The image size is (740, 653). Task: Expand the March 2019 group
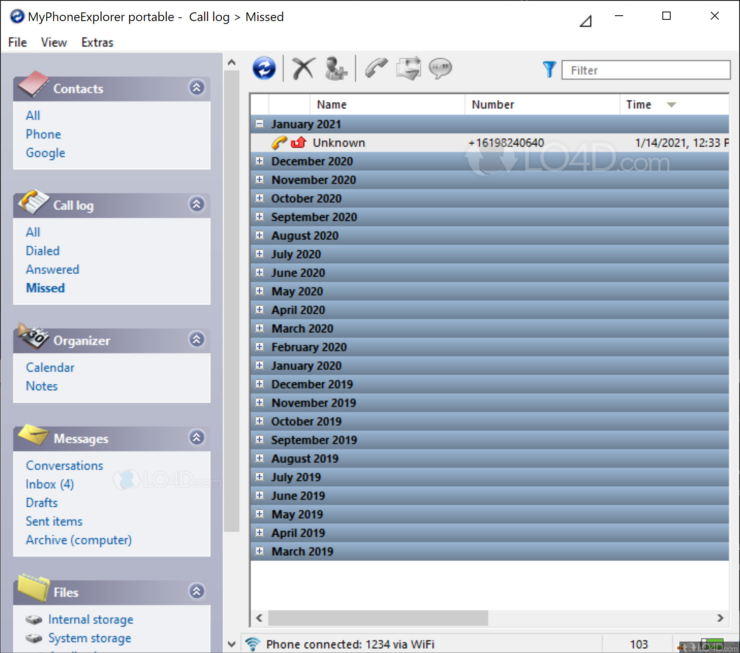pyautogui.click(x=259, y=551)
